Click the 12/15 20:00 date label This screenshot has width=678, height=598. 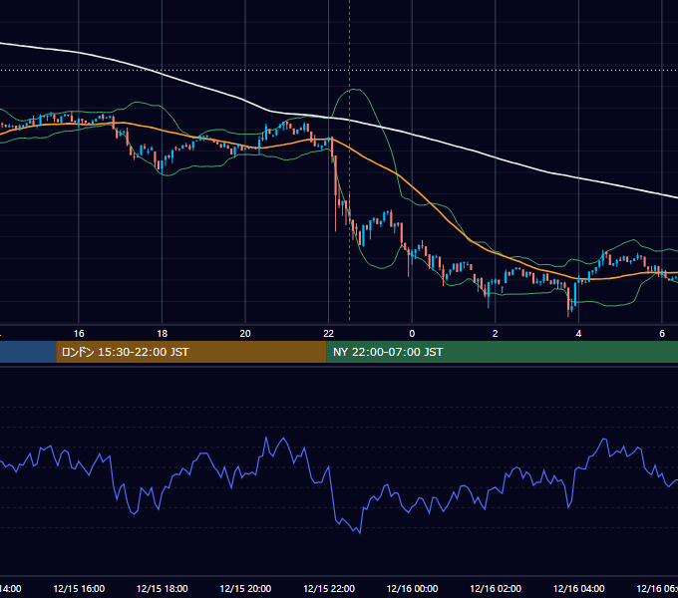tap(245, 588)
